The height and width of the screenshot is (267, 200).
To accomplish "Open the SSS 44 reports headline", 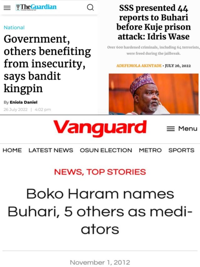I will [x=153, y=22].
